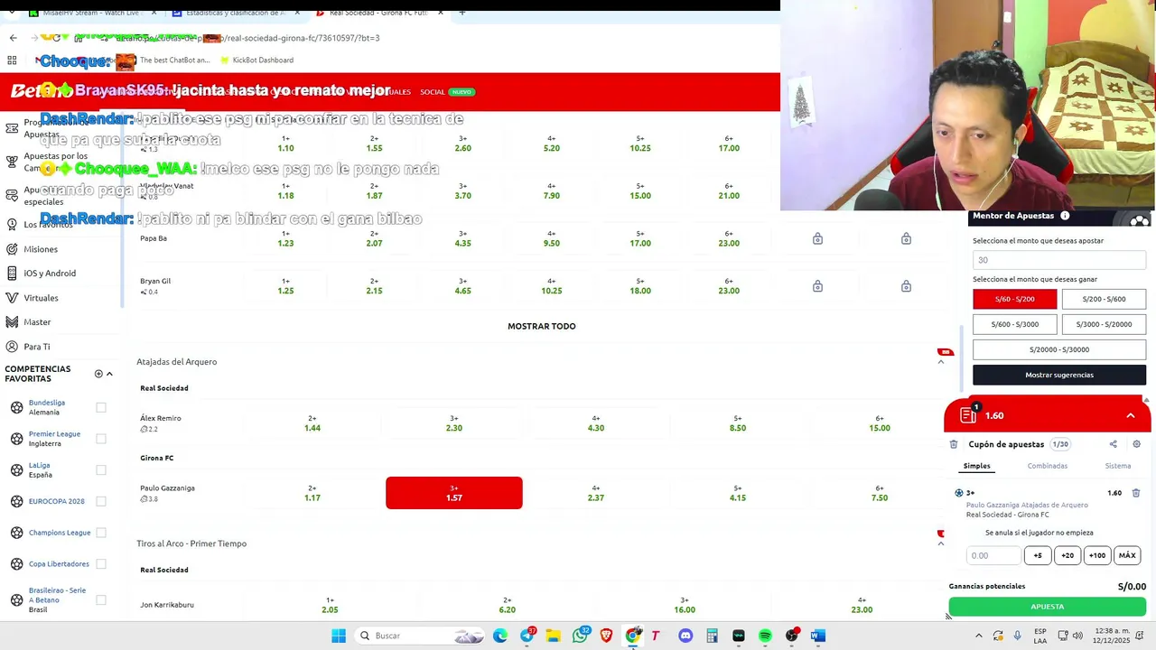Collapse Tiros al Arco - Primer Tiempo section
Screen dimensions: 1156x650
click(x=940, y=543)
